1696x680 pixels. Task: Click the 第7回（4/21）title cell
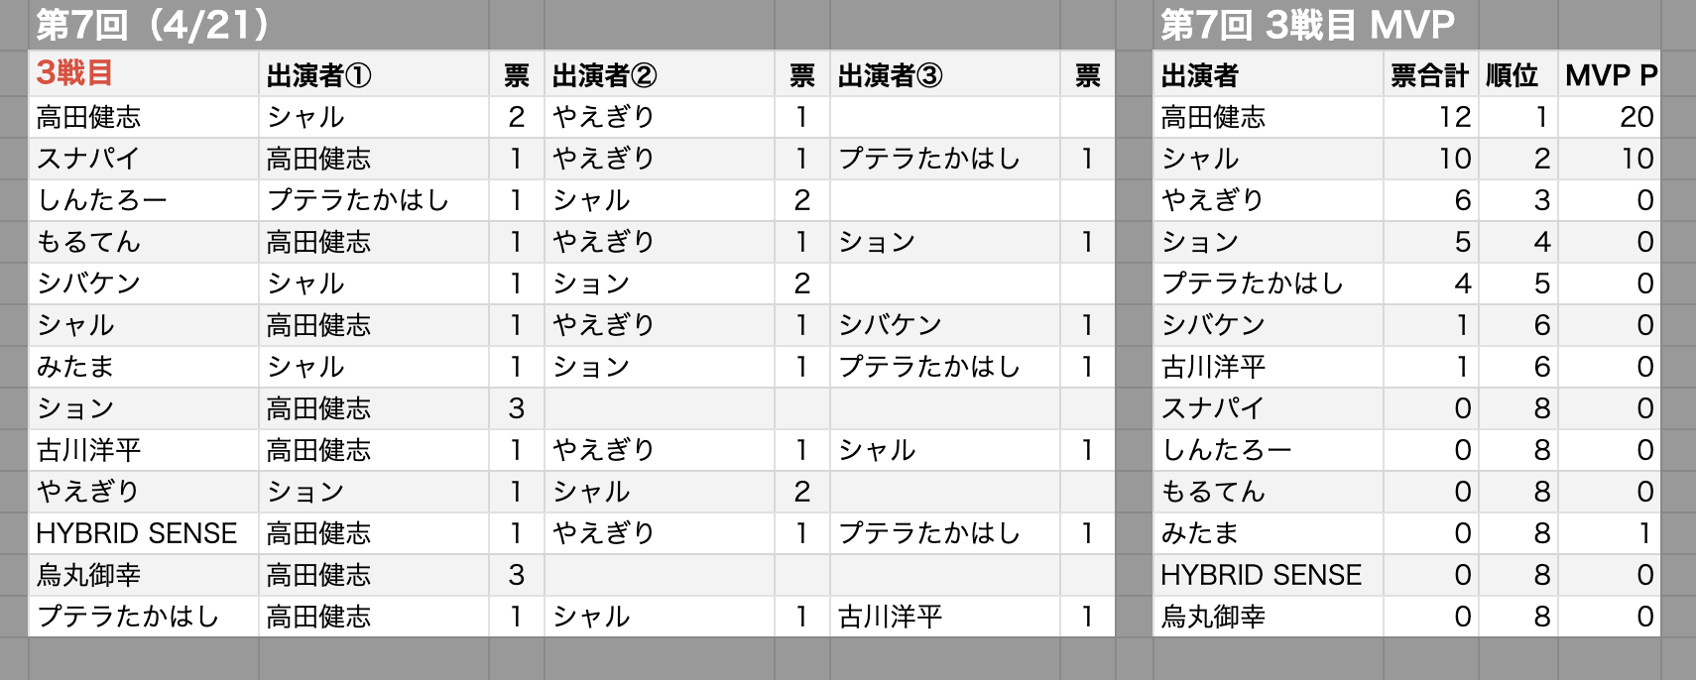154,25
